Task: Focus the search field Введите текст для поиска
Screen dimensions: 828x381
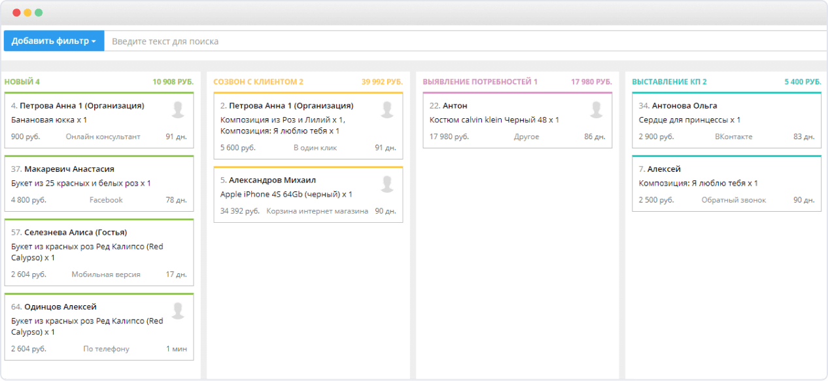Action: click(466, 41)
